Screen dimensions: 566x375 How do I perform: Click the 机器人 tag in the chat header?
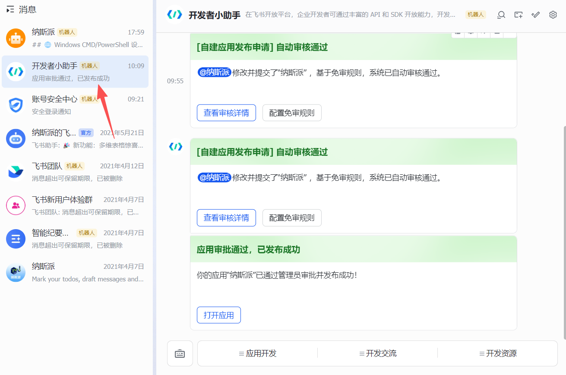click(475, 15)
